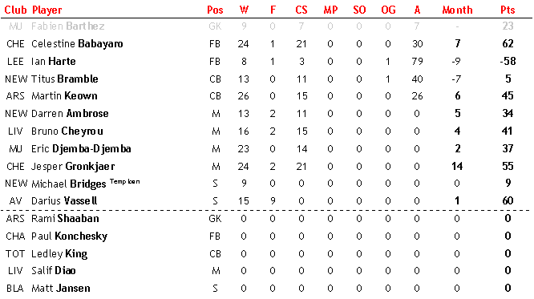Click Martin Keown's name

64,96
